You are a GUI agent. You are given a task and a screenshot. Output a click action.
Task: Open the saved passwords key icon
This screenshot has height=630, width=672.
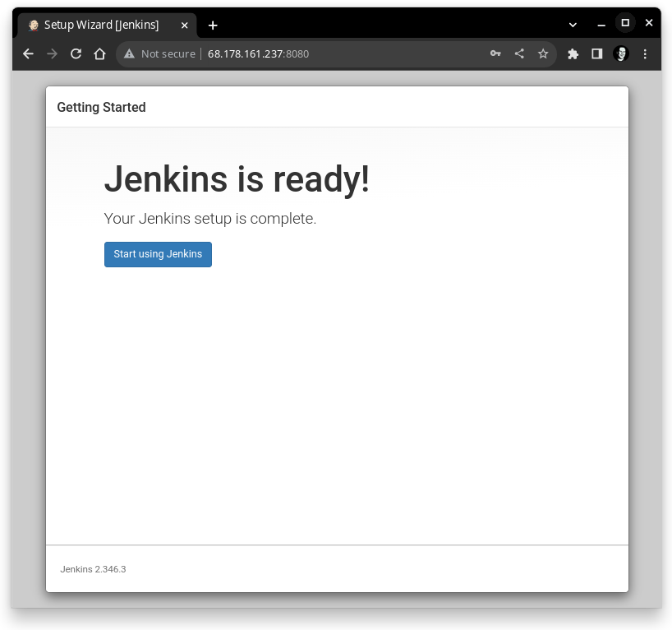[x=495, y=53]
